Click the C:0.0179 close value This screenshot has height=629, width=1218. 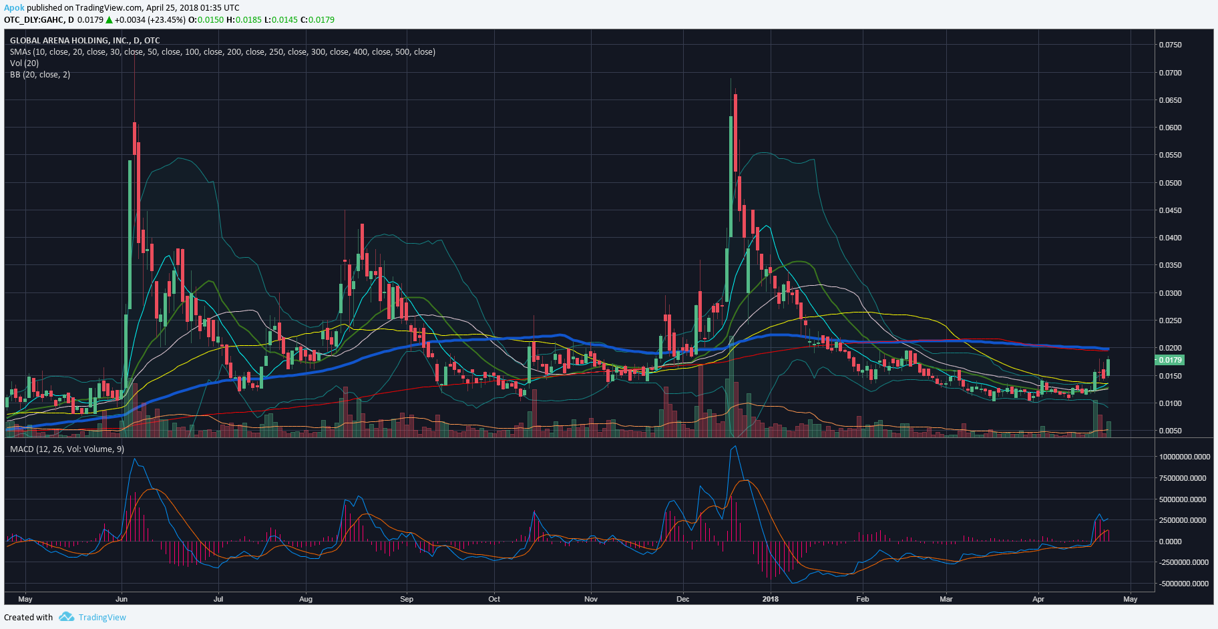pyautogui.click(x=318, y=19)
